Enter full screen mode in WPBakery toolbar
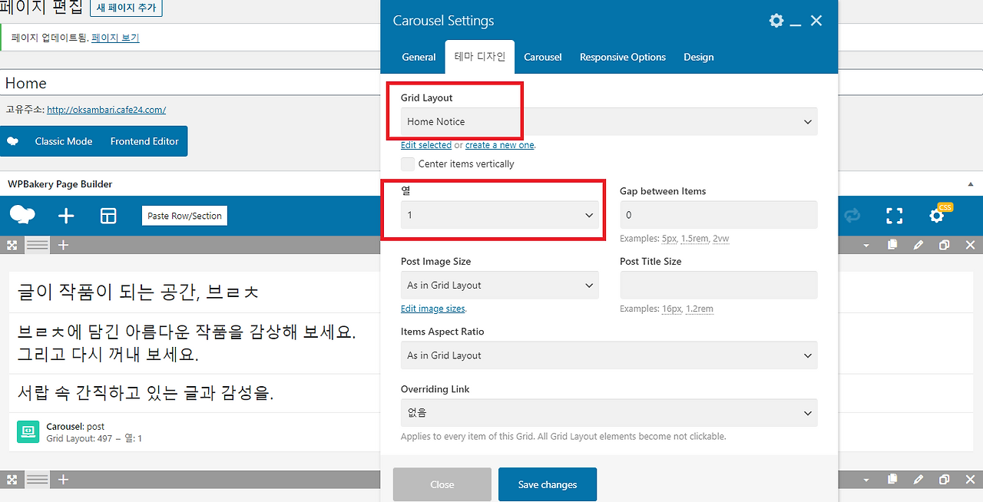The width and height of the screenshot is (983, 502). coord(894,216)
